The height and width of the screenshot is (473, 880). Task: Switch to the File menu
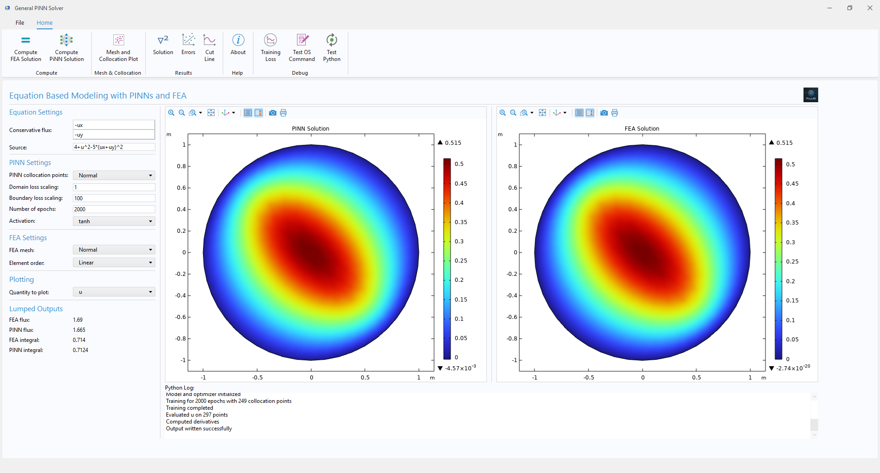(20, 22)
